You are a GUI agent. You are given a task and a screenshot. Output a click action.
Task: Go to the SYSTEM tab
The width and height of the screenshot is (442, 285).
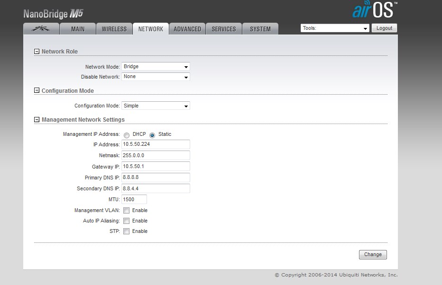point(260,29)
